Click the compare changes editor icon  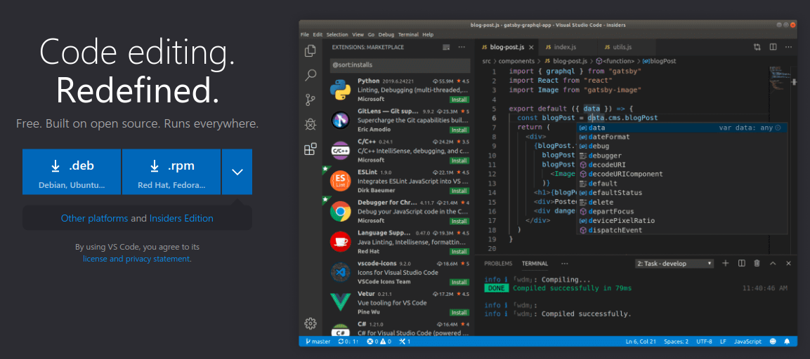(x=757, y=47)
